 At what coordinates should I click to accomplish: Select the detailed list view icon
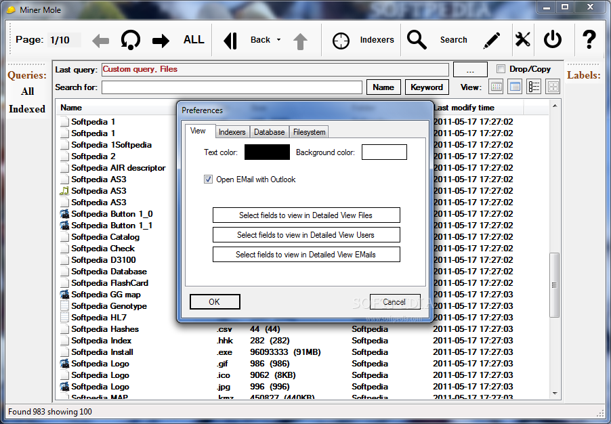(534, 87)
